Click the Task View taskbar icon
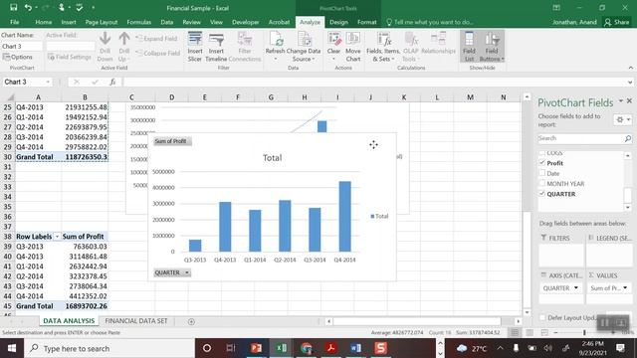Viewport: 637px width, 358px height. tap(231, 348)
